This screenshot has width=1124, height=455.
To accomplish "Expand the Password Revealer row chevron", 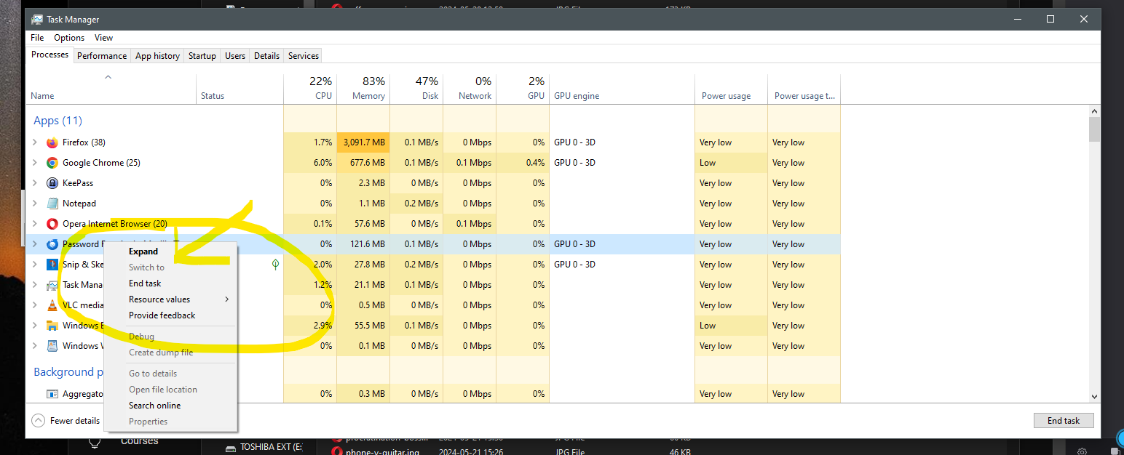I will (x=34, y=244).
